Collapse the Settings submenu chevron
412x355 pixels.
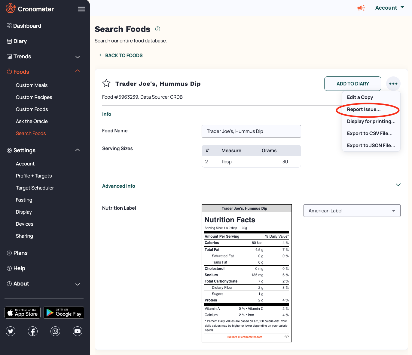(78, 150)
